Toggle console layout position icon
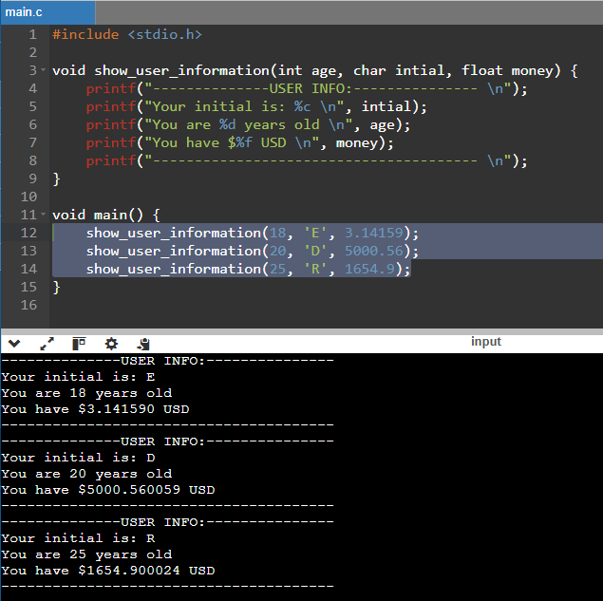 point(79,344)
